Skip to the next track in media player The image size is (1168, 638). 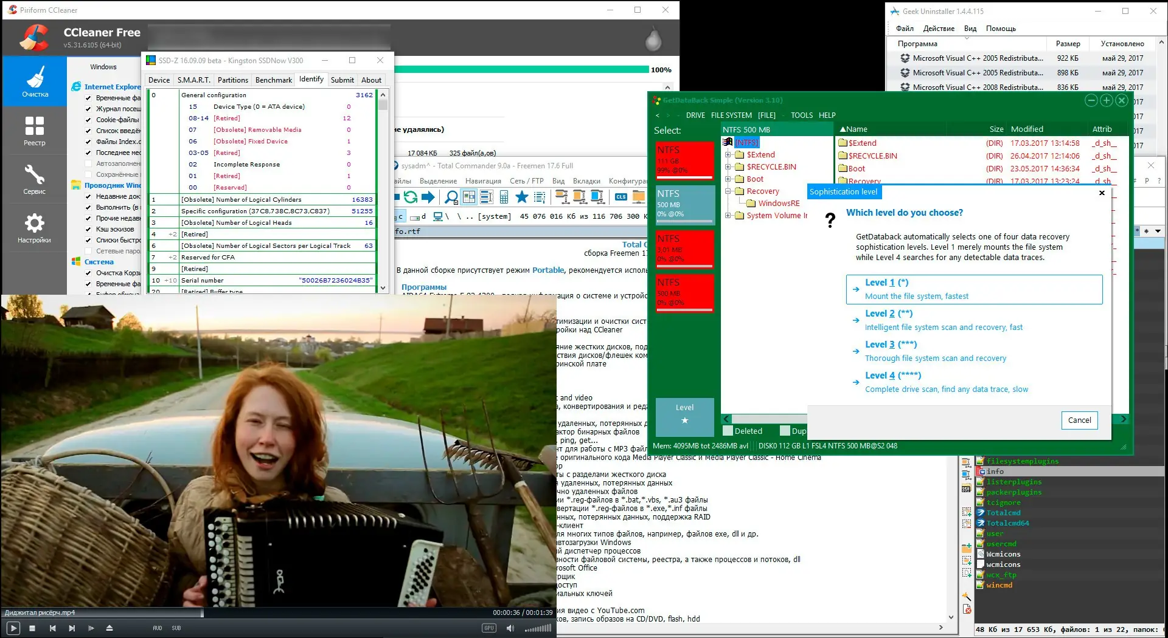point(72,628)
